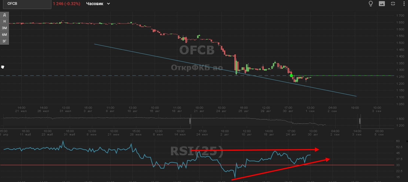The height and width of the screenshot is (182, 408).
Task: Click the exit fullscreen collapse icon
Action: pyautogui.click(x=393, y=4)
